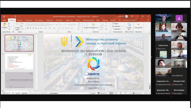Open the font name combo box
Image resolution: width=191 pixels, height=108 pixels.
click(38, 25)
